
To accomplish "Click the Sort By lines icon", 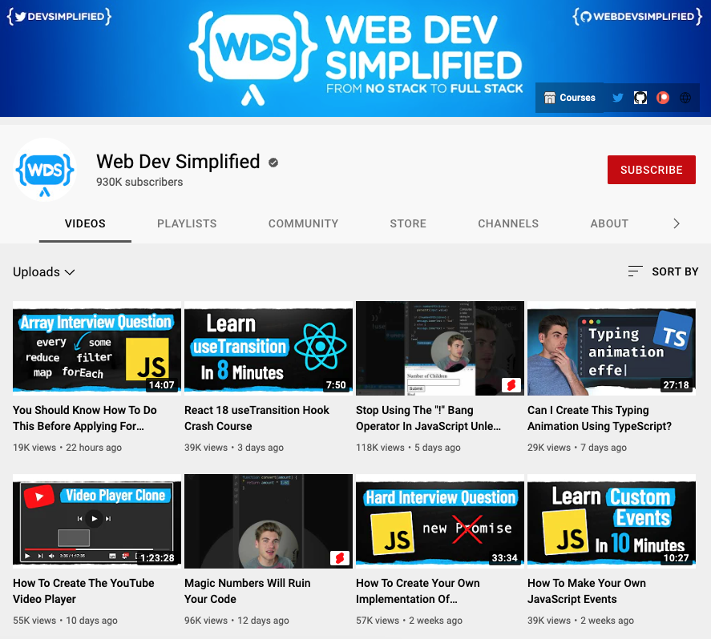I will pyautogui.click(x=635, y=271).
